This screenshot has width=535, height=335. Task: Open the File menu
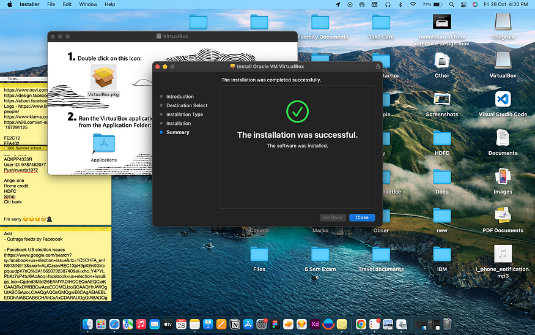51,4
